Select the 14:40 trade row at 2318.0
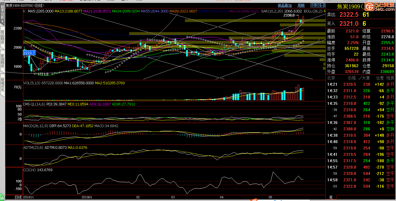 (x=361, y=142)
